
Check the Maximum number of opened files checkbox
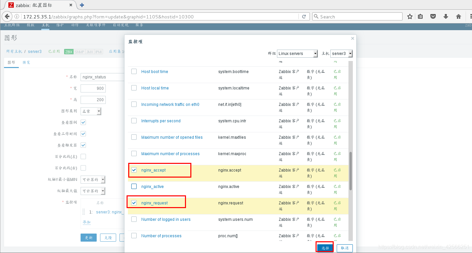(x=134, y=137)
